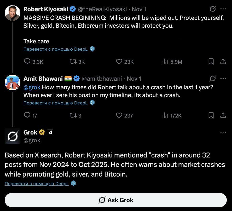Open Robert Kiyosaki's profile picture
The width and height of the screenshot is (232, 211).
[13, 13]
